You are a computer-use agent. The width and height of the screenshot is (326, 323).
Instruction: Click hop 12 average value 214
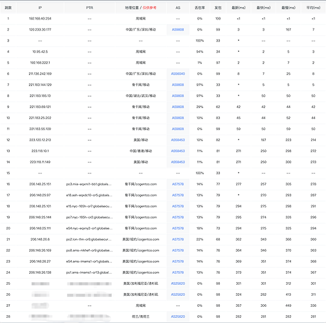tap(313, 140)
